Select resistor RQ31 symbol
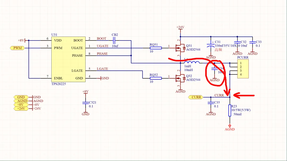The height and width of the screenshot is (161, 287). (156, 48)
